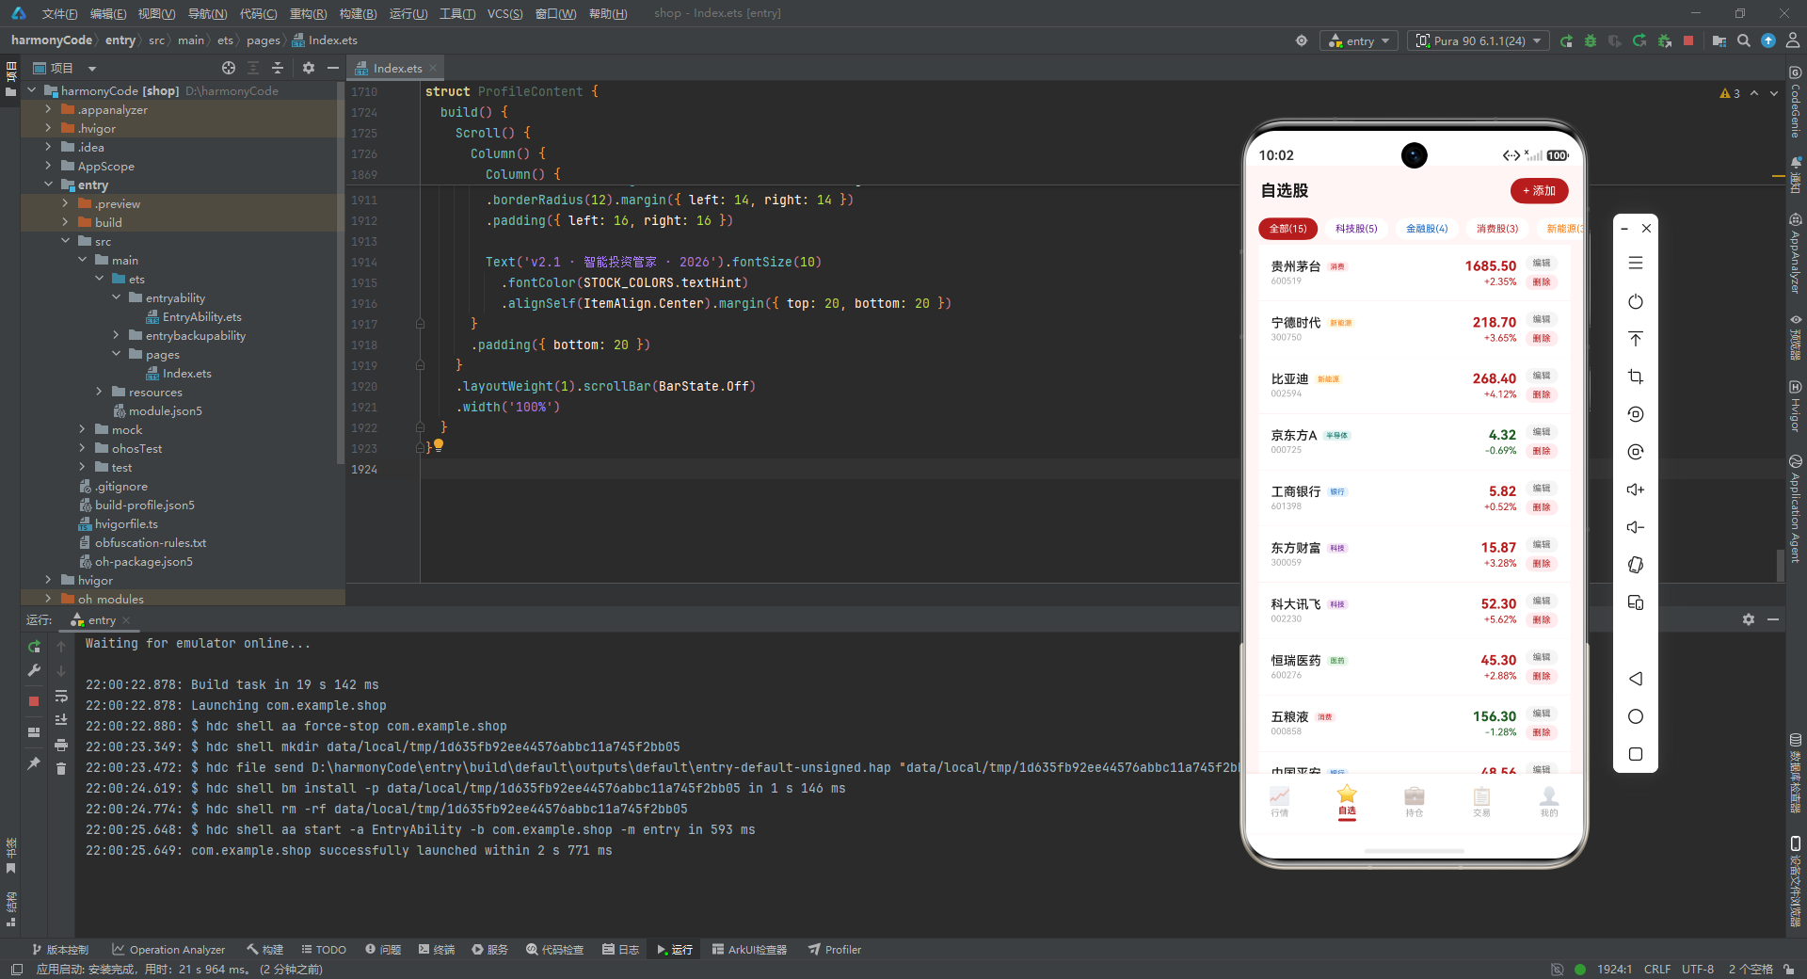
Task: Toggle the CodeGenie side panel
Action: click(x=1796, y=102)
